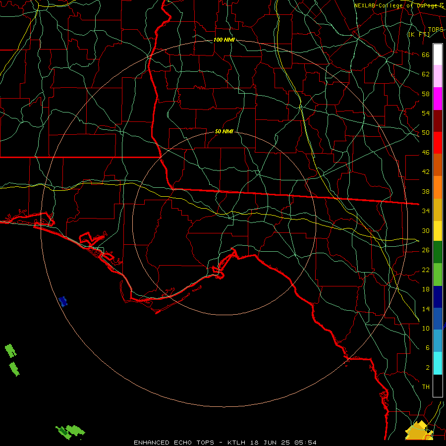Click the ENHANCED ECHO TOPS product title
This screenshot has height=446, width=446.
tap(174, 443)
